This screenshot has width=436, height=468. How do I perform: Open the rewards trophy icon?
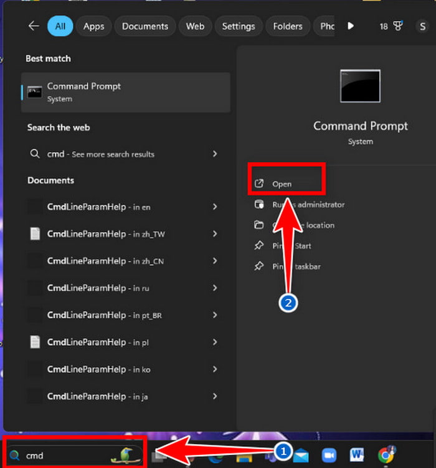tap(398, 26)
